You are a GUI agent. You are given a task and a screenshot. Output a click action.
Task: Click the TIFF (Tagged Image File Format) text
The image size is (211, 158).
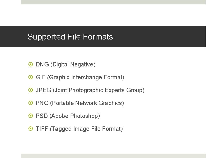(79, 129)
